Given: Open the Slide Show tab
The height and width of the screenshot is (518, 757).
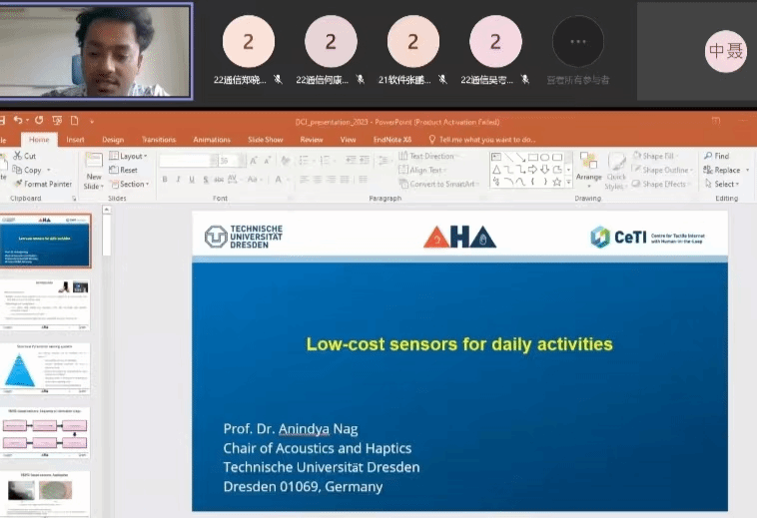Looking at the screenshot, I should [265, 140].
